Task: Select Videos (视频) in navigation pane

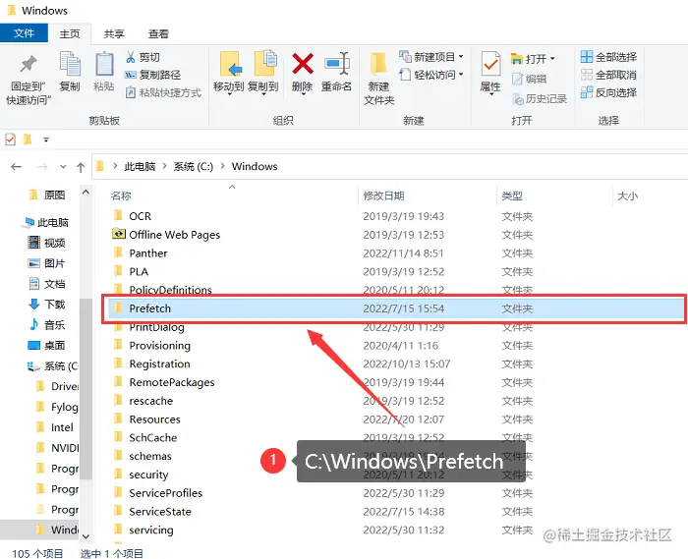Action: click(46, 243)
